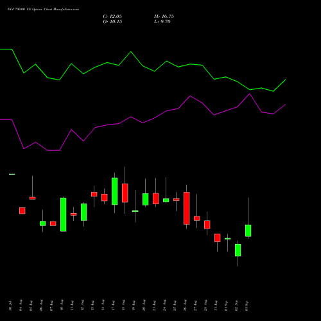The height and width of the screenshot is (321, 321).
Task: Select the 10 Aug date label on the axis
Action: [62, 306]
